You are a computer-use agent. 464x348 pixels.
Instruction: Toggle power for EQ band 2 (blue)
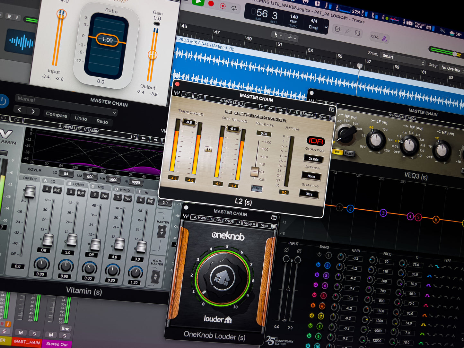(x=318, y=265)
